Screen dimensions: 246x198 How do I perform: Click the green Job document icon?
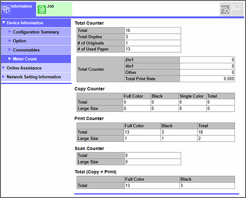(42, 9)
